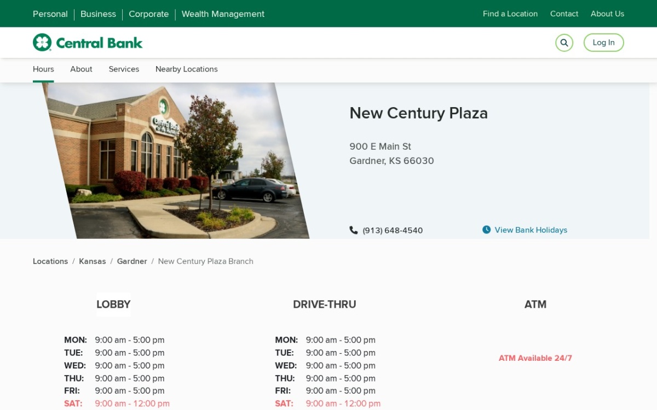Open Wealth Management section

coord(223,14)
